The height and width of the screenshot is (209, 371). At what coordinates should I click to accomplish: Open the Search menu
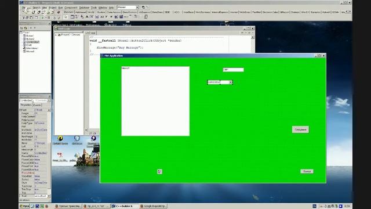36,8
